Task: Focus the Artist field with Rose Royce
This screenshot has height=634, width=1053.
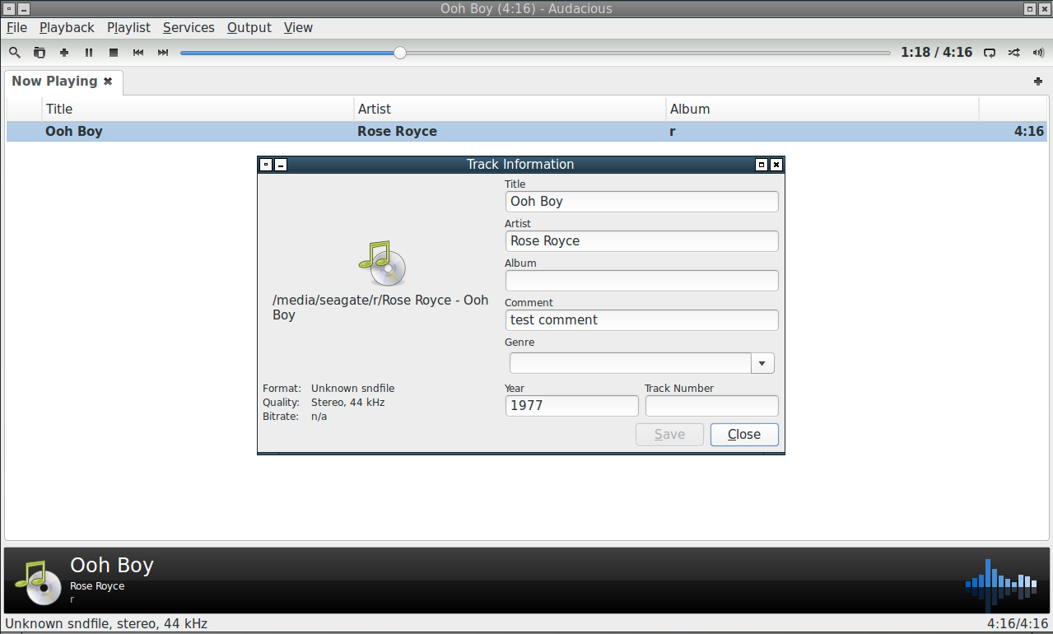Action: [641, 241]
